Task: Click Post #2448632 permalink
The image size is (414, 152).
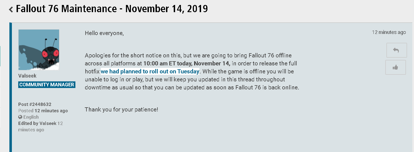Action: [x=35, y=104]
